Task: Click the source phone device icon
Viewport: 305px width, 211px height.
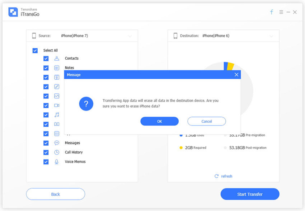Action: [34, 36]
